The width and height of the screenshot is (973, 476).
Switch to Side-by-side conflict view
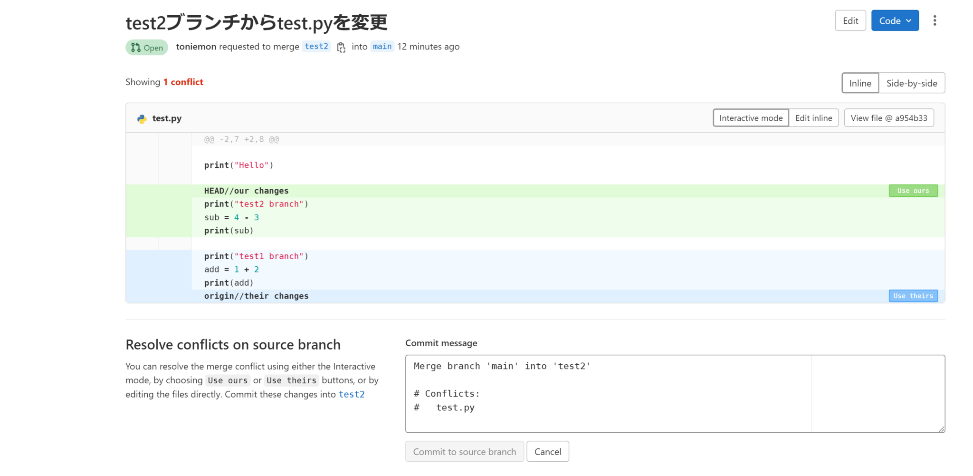[x=911, y=83]
